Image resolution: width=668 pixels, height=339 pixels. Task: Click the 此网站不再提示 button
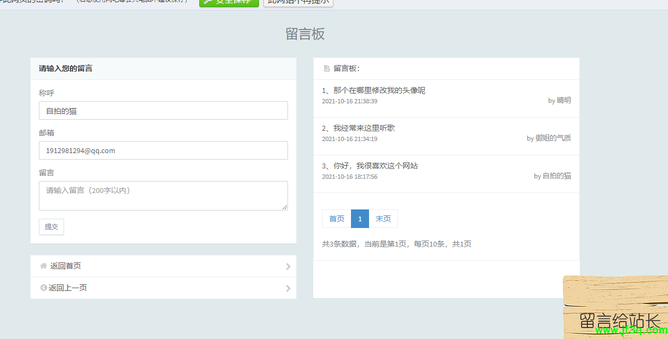point(298,2)
